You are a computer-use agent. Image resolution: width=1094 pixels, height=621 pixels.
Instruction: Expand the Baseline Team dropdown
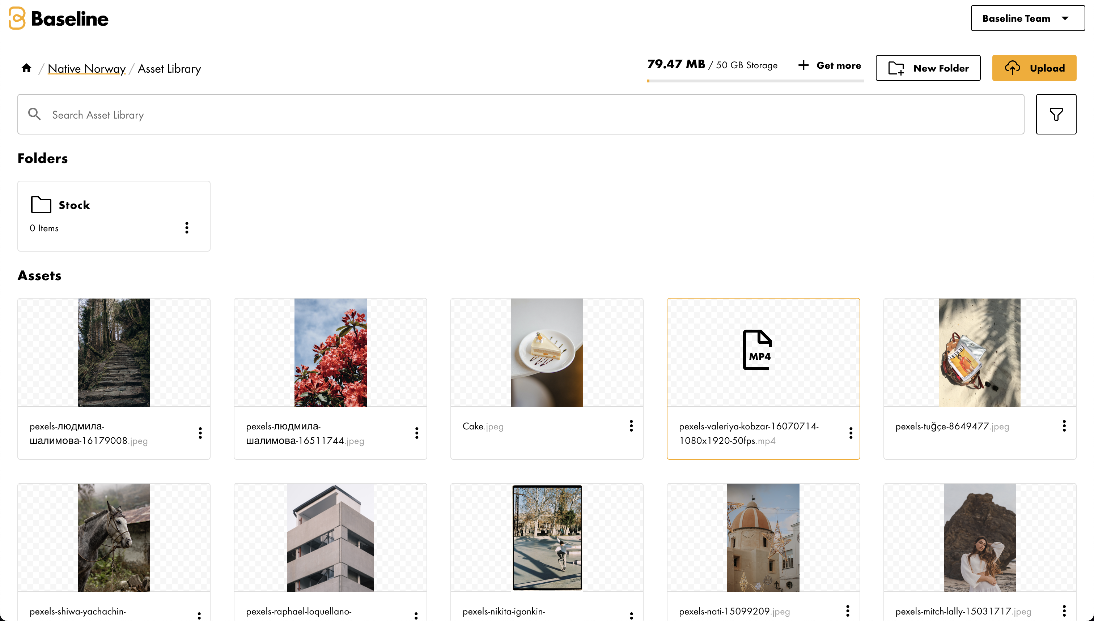(1028, 18)
